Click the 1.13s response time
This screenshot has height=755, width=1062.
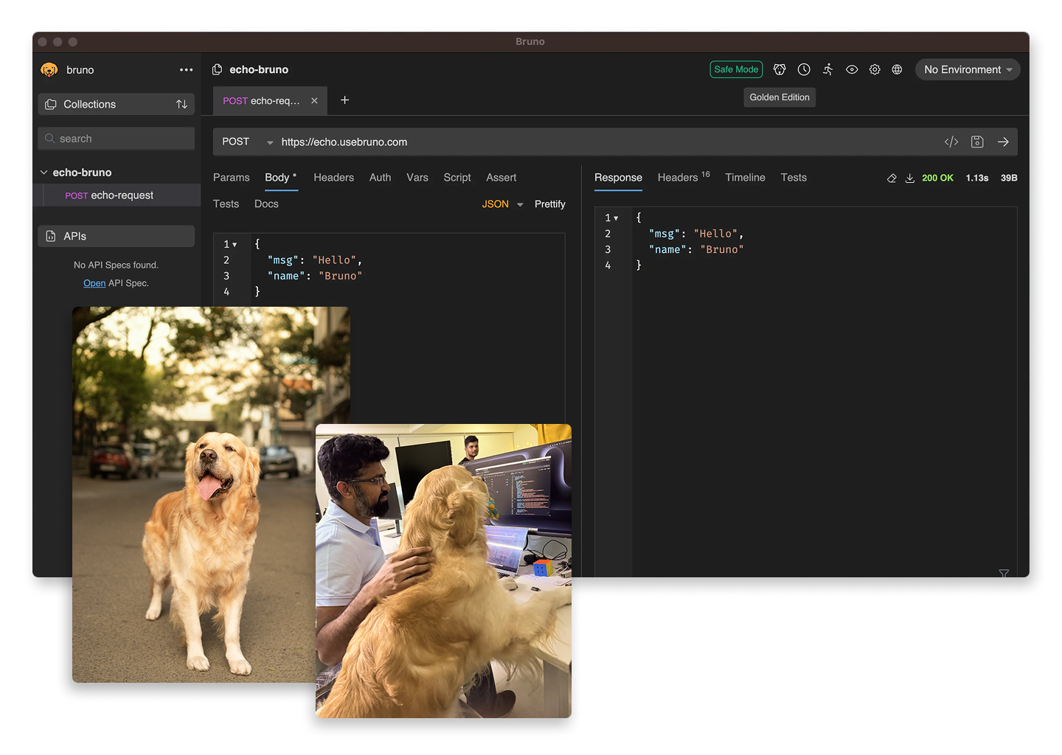tap(977, 178)
